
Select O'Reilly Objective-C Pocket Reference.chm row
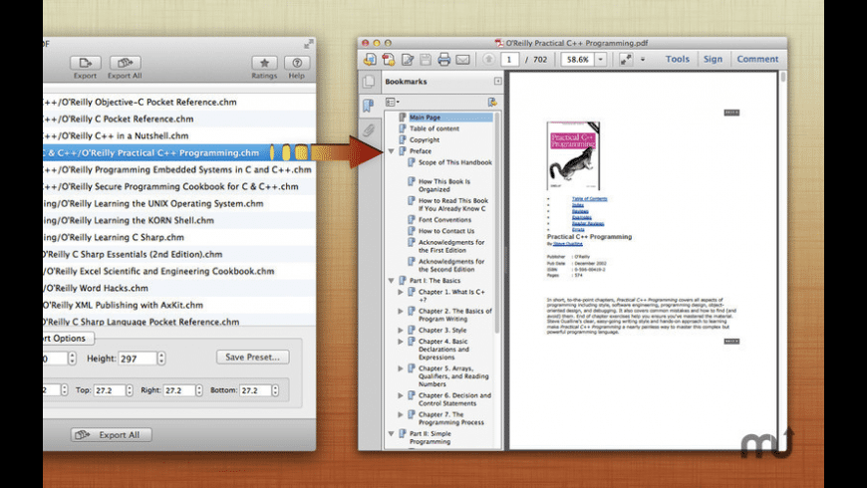click(179, 103)
